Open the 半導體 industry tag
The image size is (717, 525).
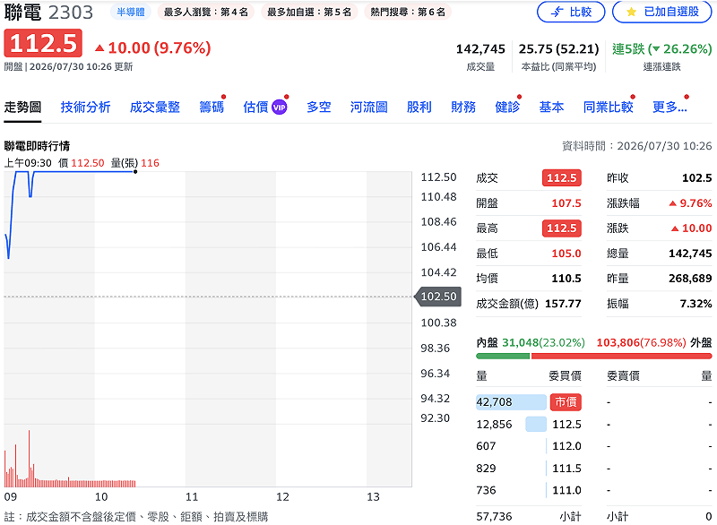point(131,12)
